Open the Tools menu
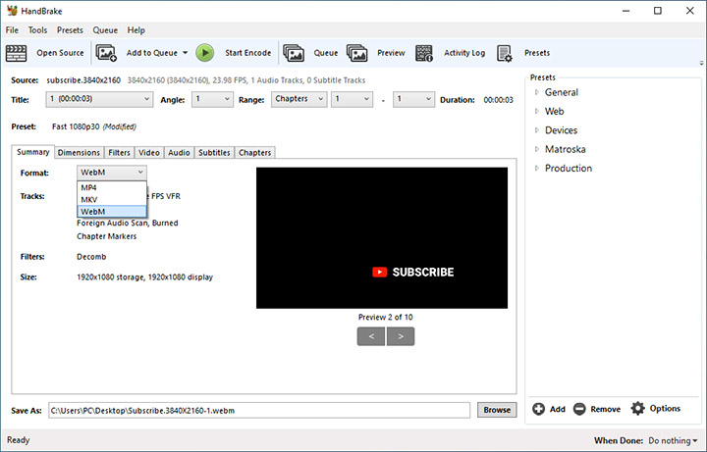 (37, 30)
